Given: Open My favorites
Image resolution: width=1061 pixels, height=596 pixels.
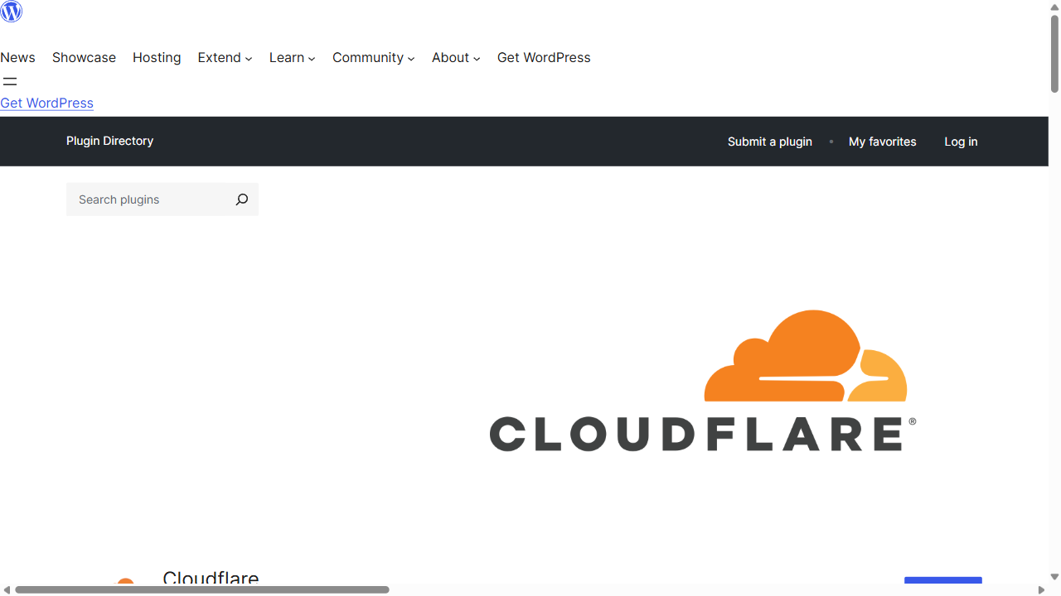Looking at the screenshot, I should [x=882, y=142].
